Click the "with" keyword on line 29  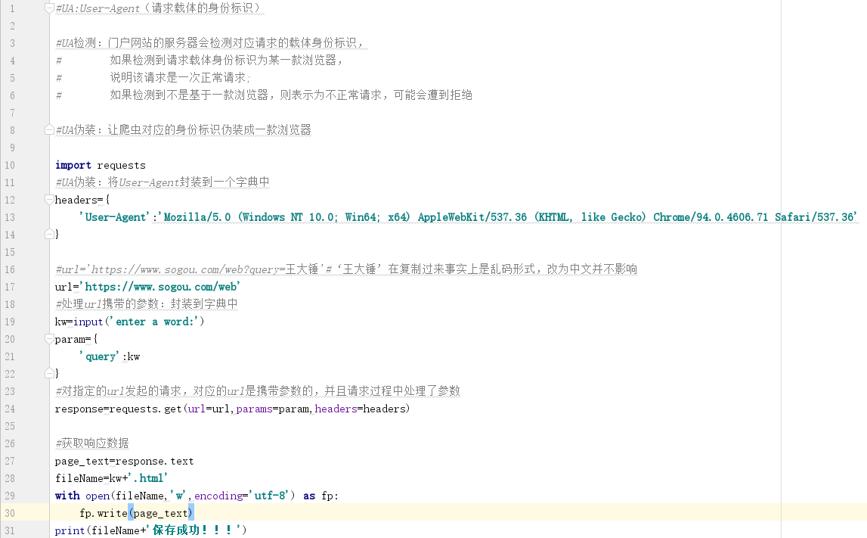[67, 496]
